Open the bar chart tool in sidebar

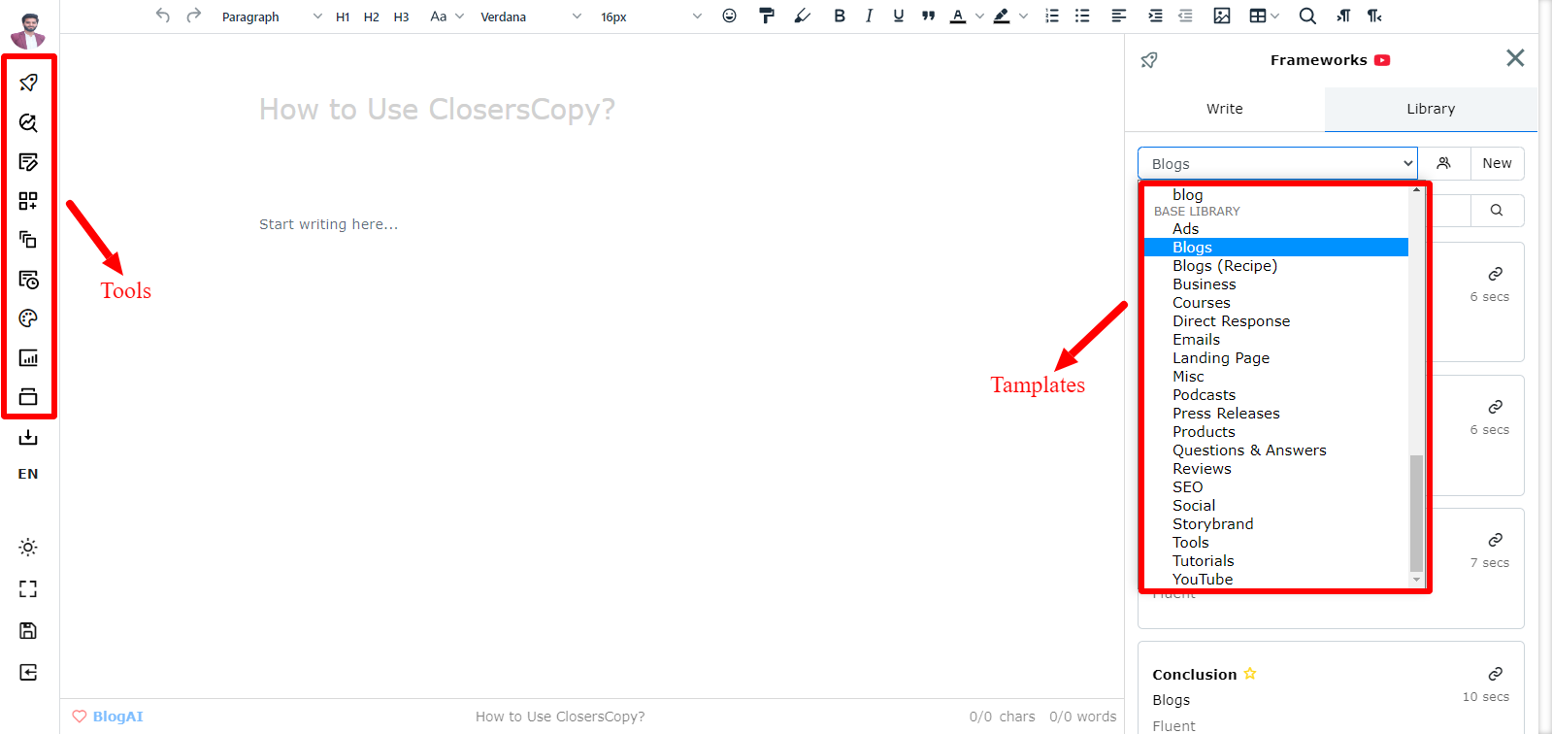[x=28, y=358]
